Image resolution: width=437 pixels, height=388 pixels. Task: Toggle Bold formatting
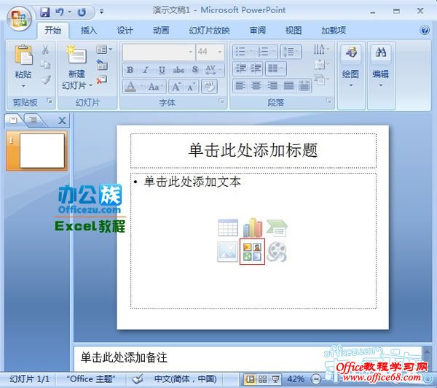[130, 70]
